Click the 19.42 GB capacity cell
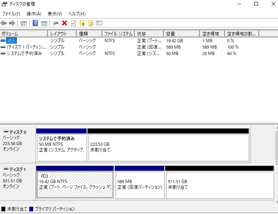Screen dimensions: 278x214 pyautogui.click(x=175, y=41)
